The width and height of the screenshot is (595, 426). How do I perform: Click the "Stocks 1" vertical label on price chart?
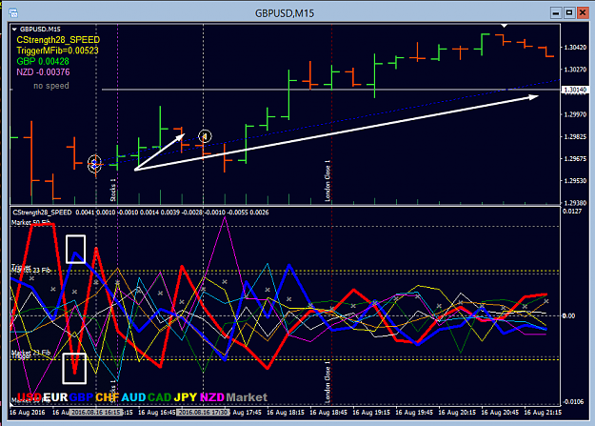(x=112, y=190)
